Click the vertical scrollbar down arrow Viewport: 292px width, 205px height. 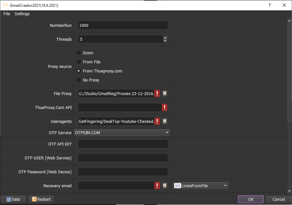coord(289,191)
